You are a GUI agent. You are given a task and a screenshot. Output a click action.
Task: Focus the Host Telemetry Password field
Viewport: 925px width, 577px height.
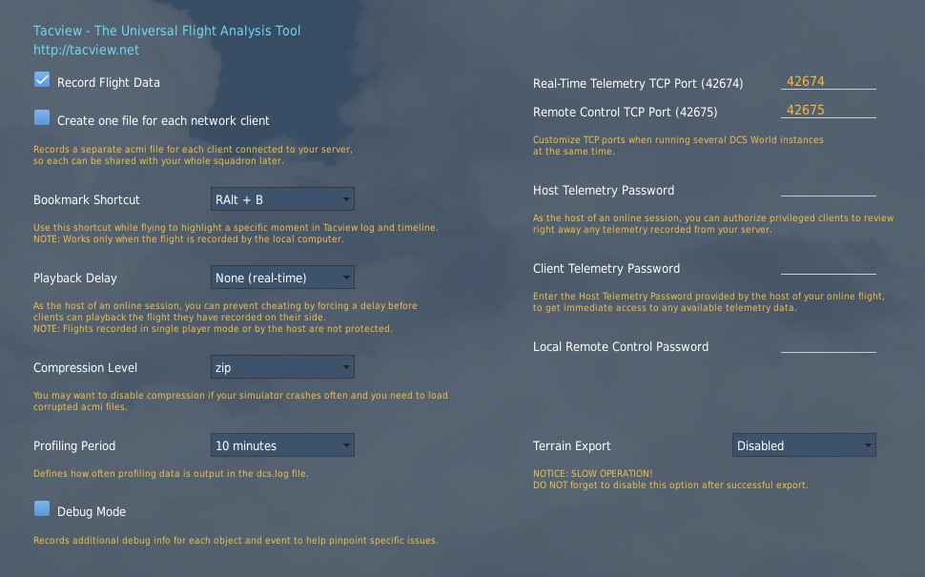(x=829, y=188)
